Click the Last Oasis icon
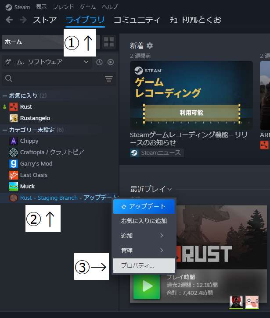Screen dimensions: 270x318 [x=14, y=175]
